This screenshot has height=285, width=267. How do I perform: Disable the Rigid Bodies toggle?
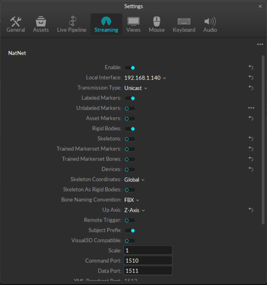[x=130, y=129]
